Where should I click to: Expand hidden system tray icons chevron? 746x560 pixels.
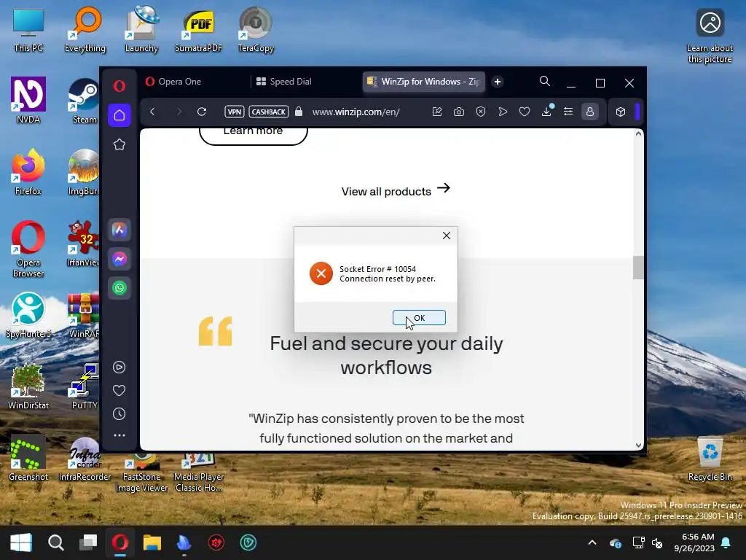coord(592,542)
